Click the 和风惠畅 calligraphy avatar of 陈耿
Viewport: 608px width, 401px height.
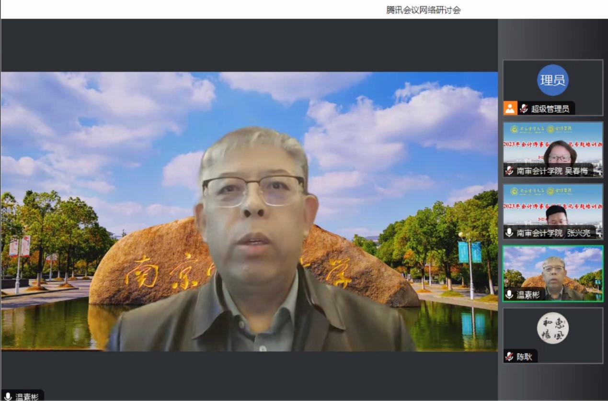pos(552,328)
